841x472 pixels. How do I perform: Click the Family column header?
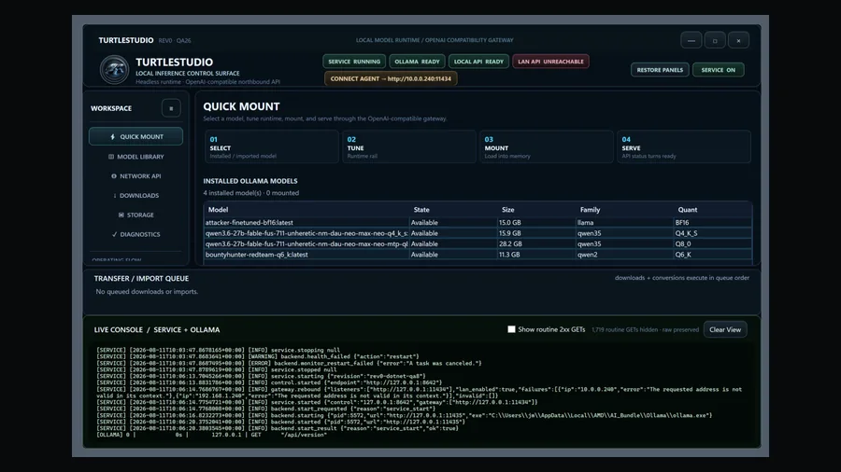[590, 210]
